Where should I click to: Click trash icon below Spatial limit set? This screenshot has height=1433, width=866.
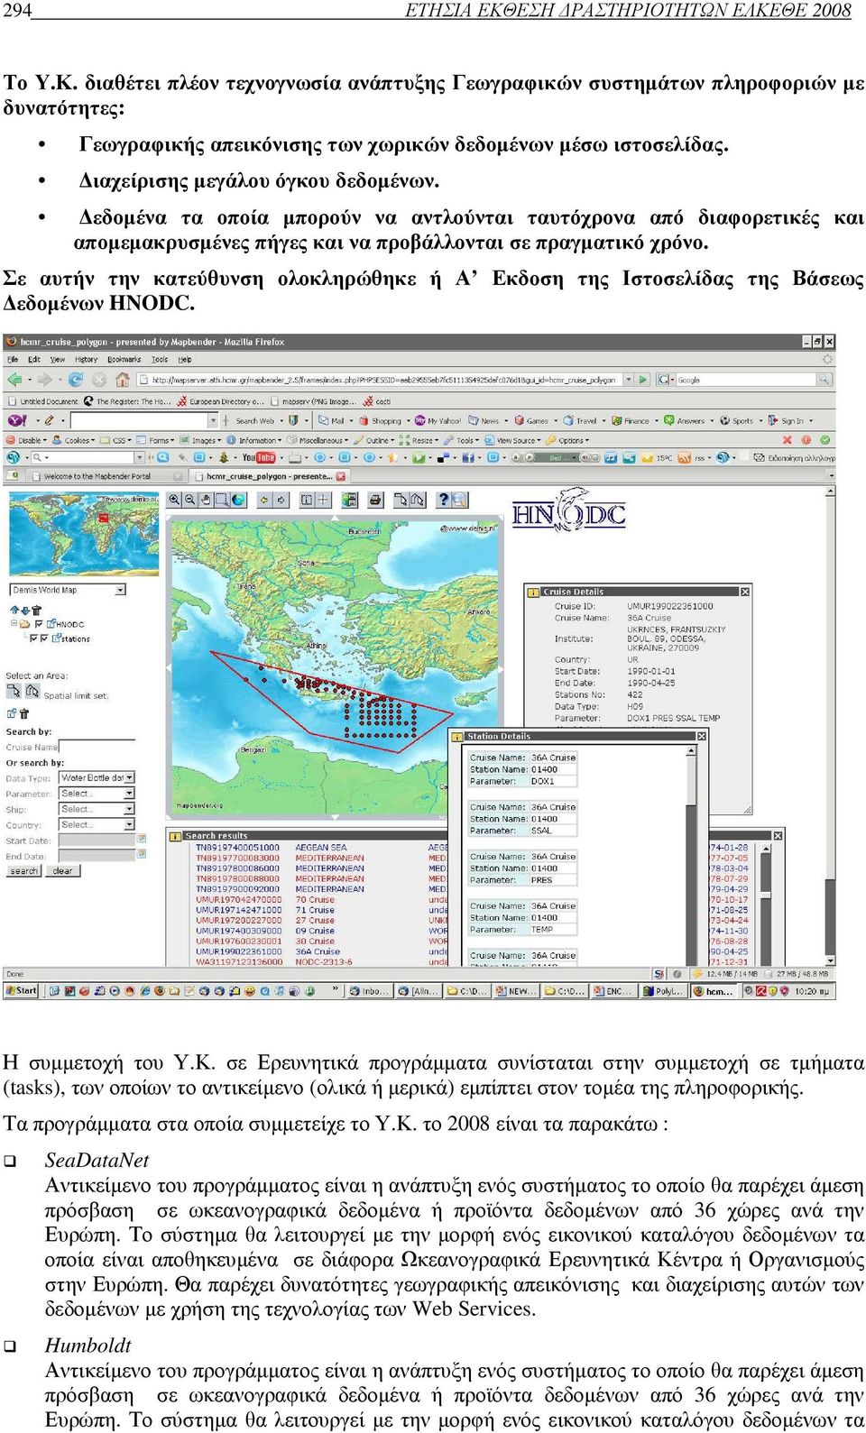[24, 714]
